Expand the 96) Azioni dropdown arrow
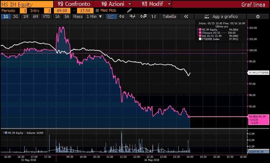This screenshot has height=163, width=270. click(130, 4)
